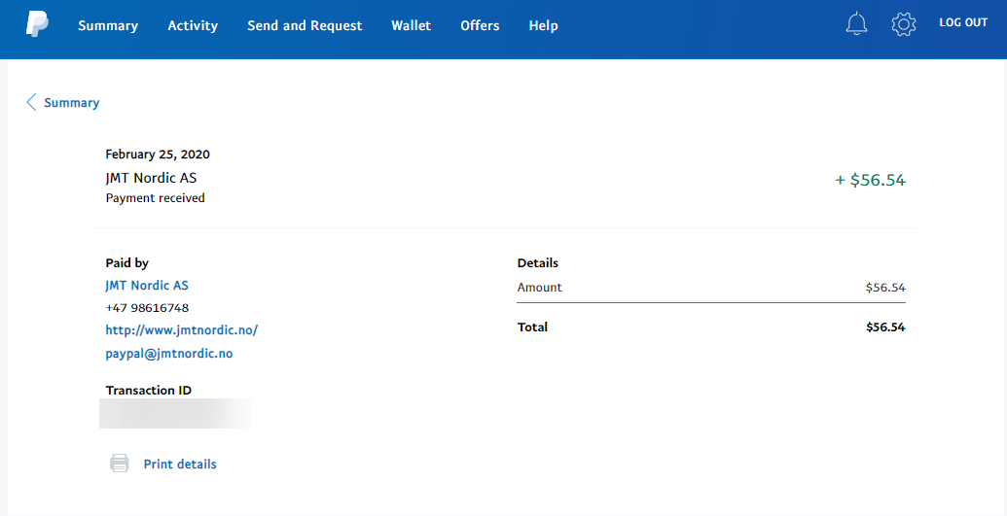1007x516 pixels.
Task: Open the notifications bell icon
Action: point(856,24)
